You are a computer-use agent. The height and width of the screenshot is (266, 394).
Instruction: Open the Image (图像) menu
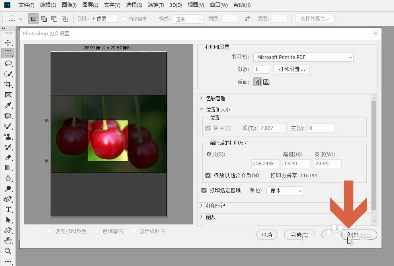69,5
